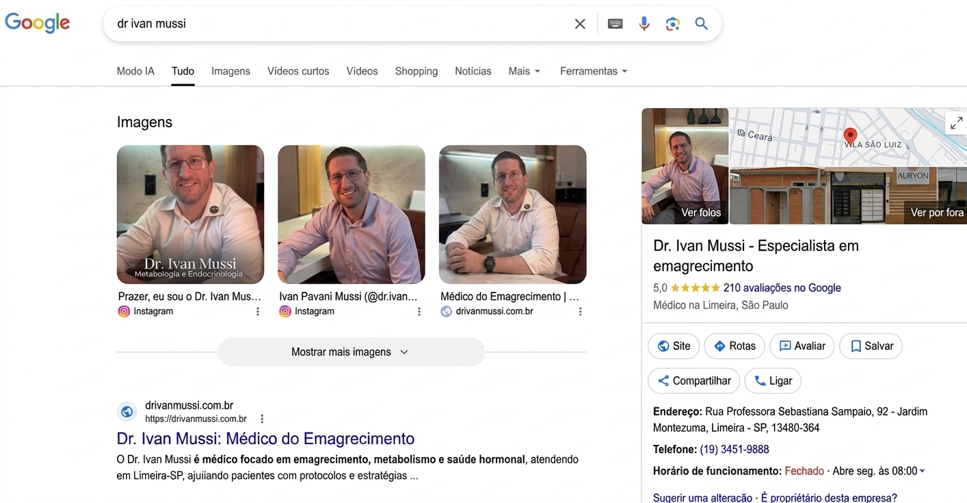Click Dr. Ivan Mussi - Especialista em emagrecimento title
This screenshot has height=503, width=967.
[756, 256]
